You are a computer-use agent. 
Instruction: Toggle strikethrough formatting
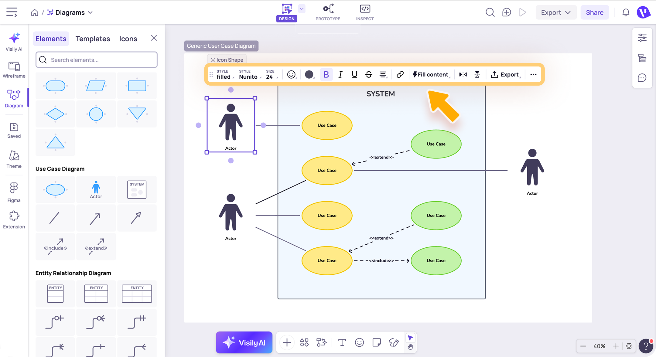point(369,74)
